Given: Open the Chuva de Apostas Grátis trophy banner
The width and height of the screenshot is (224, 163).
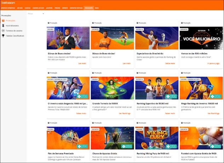Looking at the screenshot, I should tap(113, 138).
